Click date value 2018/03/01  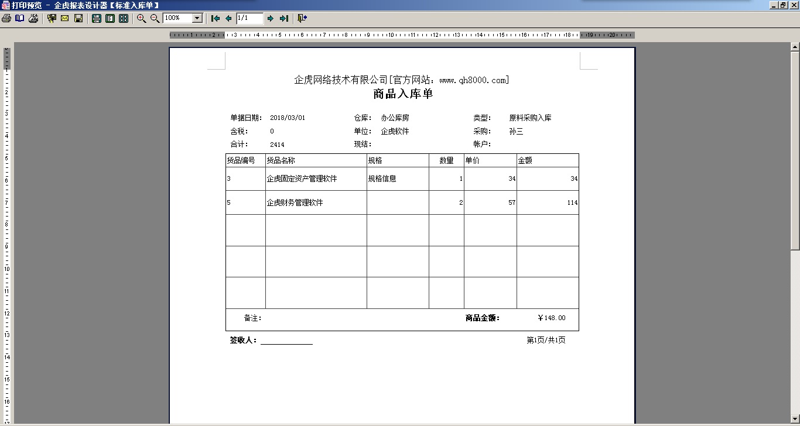pos(288,118)
